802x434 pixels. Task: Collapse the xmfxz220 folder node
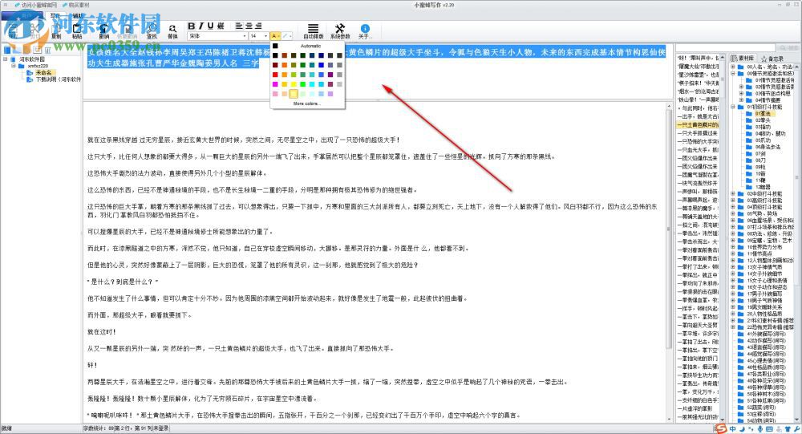click(14, 66)
